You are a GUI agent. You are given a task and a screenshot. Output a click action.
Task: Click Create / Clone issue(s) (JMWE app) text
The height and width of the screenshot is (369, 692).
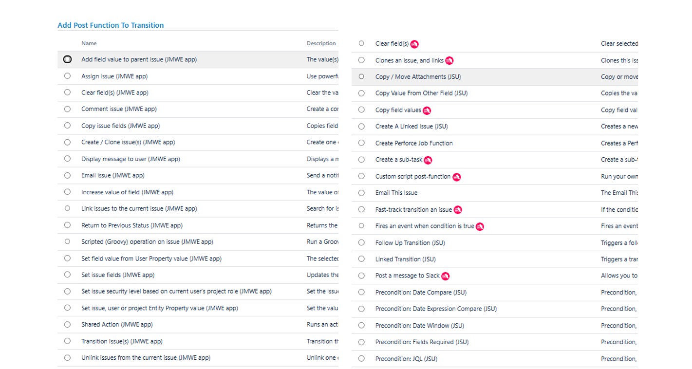coord(128,142)
